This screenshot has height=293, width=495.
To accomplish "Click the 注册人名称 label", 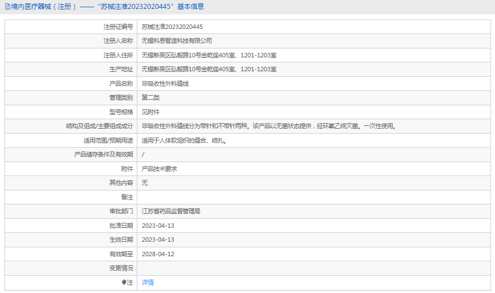I will pos(118,41).
